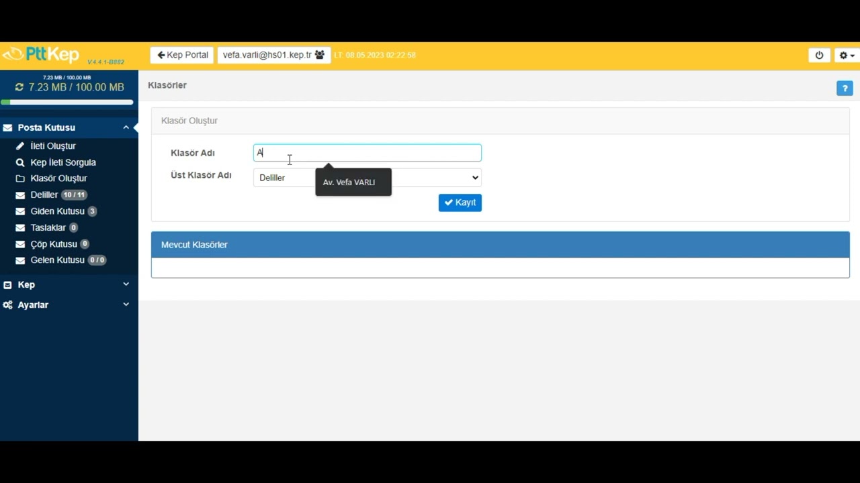
Task: Click the gears icon beside Ayarlar
Action: tap(7, 305)
